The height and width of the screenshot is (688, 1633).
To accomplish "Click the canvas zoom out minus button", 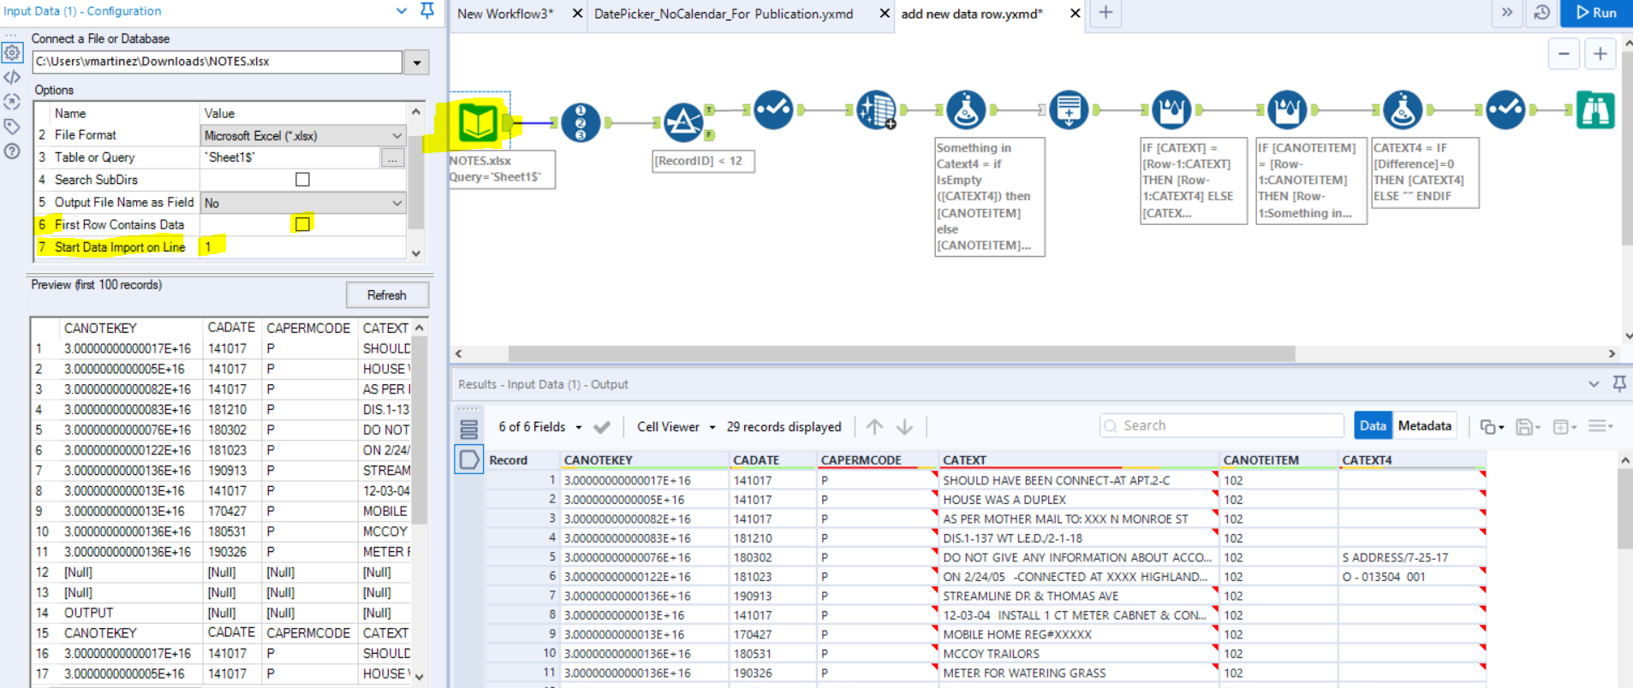I will [1564, 54].
